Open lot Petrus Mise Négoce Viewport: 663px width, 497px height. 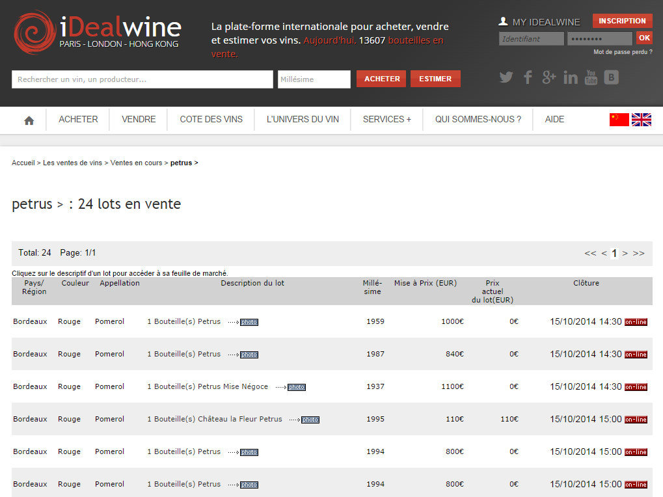coord(208,386)
